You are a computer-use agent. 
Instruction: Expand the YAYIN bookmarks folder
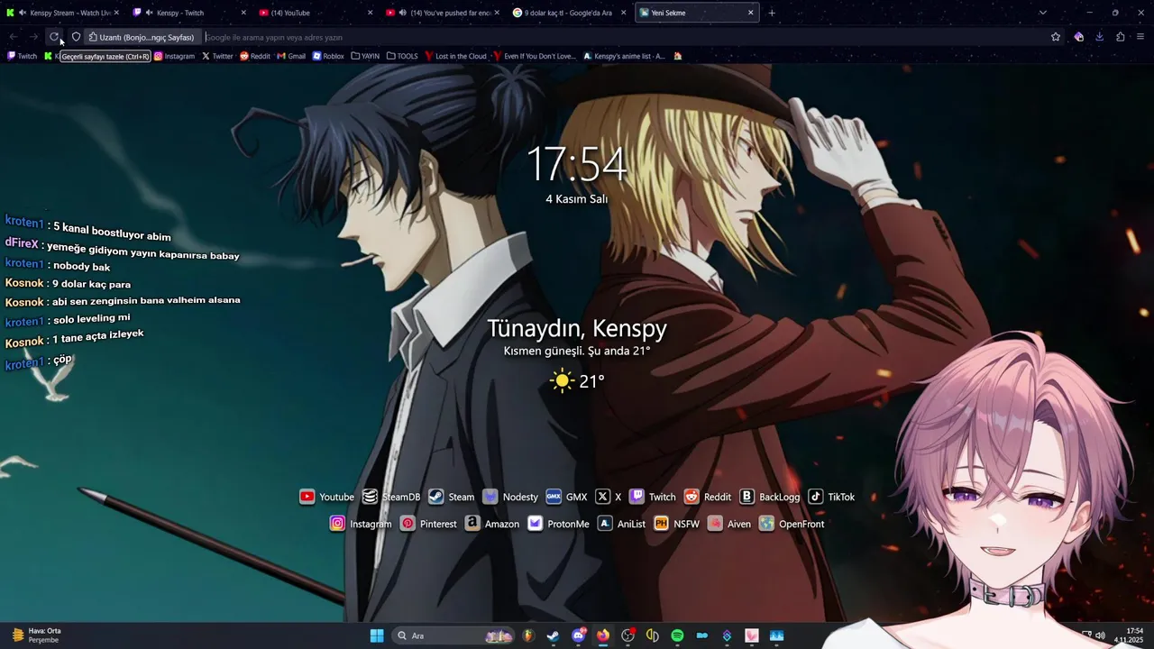(x=365, y=56)
